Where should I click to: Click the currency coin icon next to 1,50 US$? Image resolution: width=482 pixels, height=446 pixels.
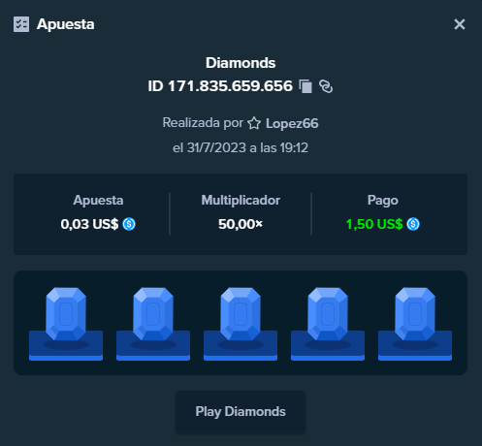click(x=413, y=224)
